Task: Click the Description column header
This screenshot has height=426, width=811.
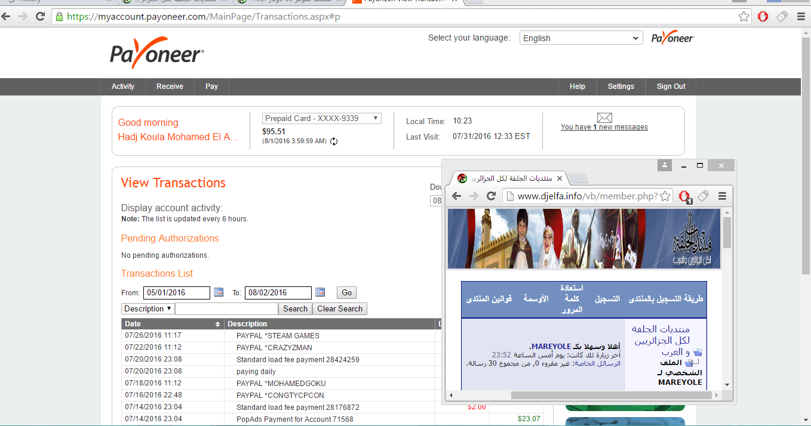Action: tap(330, 324)
